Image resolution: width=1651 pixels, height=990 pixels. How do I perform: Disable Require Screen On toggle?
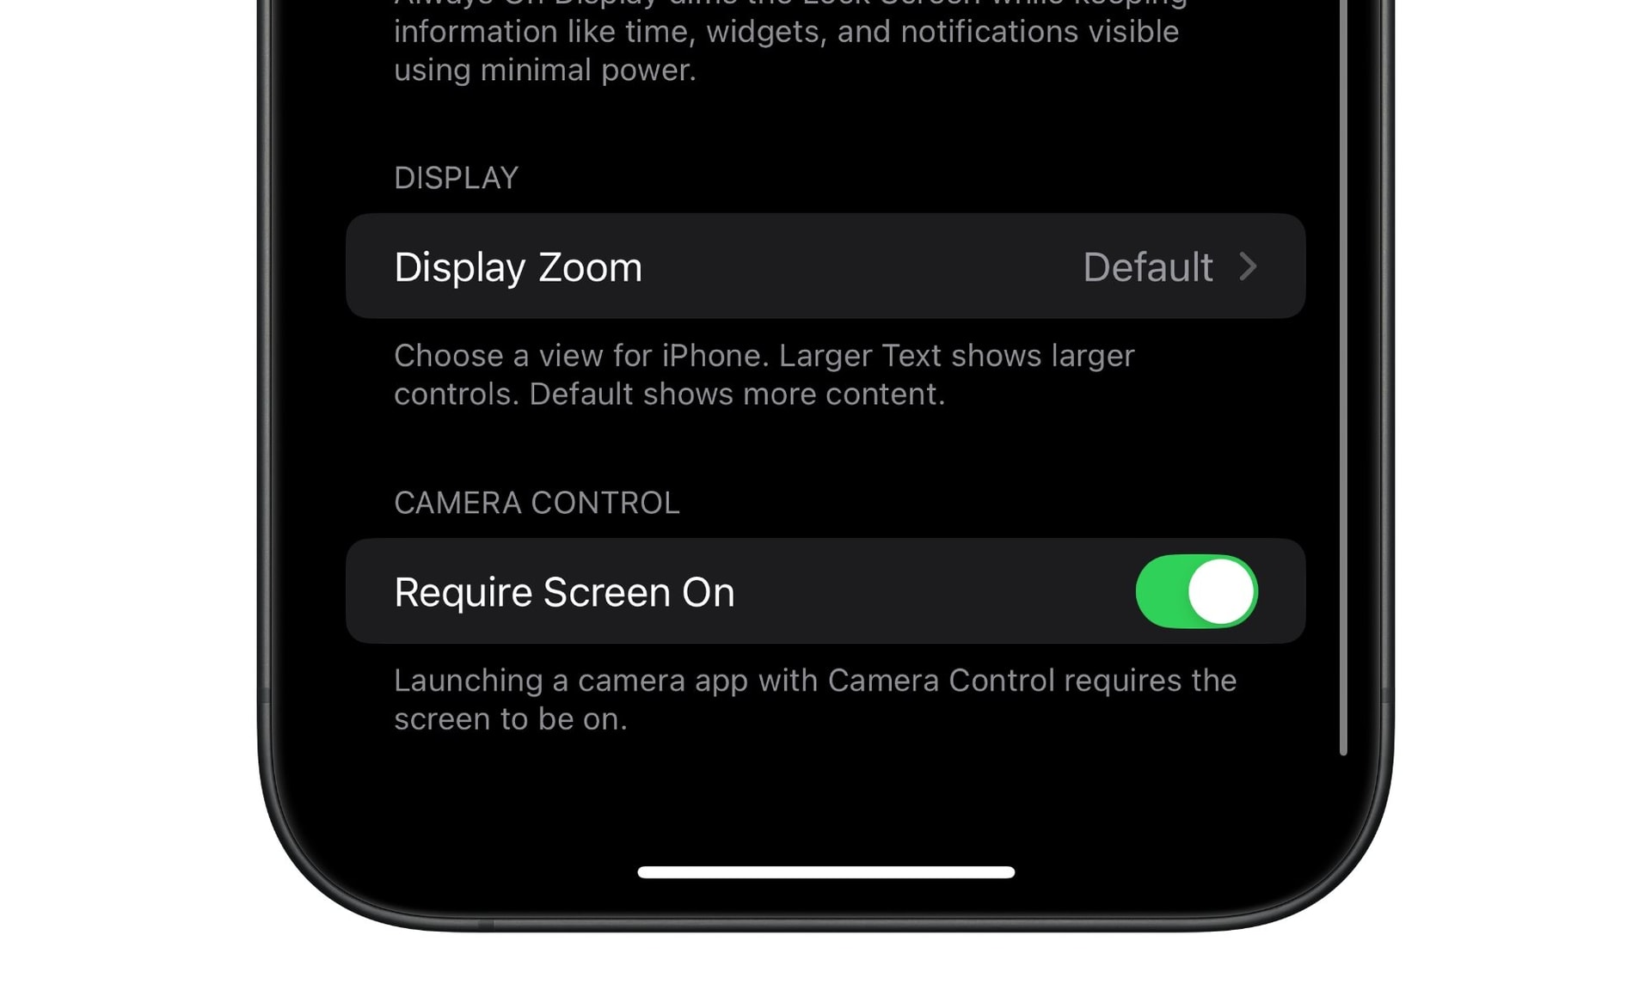1196,590
